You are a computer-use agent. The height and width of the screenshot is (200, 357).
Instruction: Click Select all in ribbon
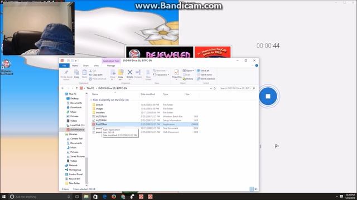[203, 71]
